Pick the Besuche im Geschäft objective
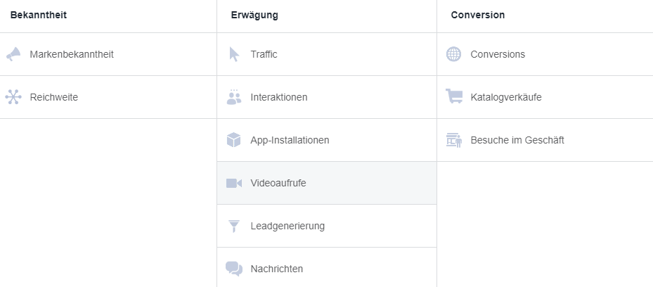 point(517,140)
